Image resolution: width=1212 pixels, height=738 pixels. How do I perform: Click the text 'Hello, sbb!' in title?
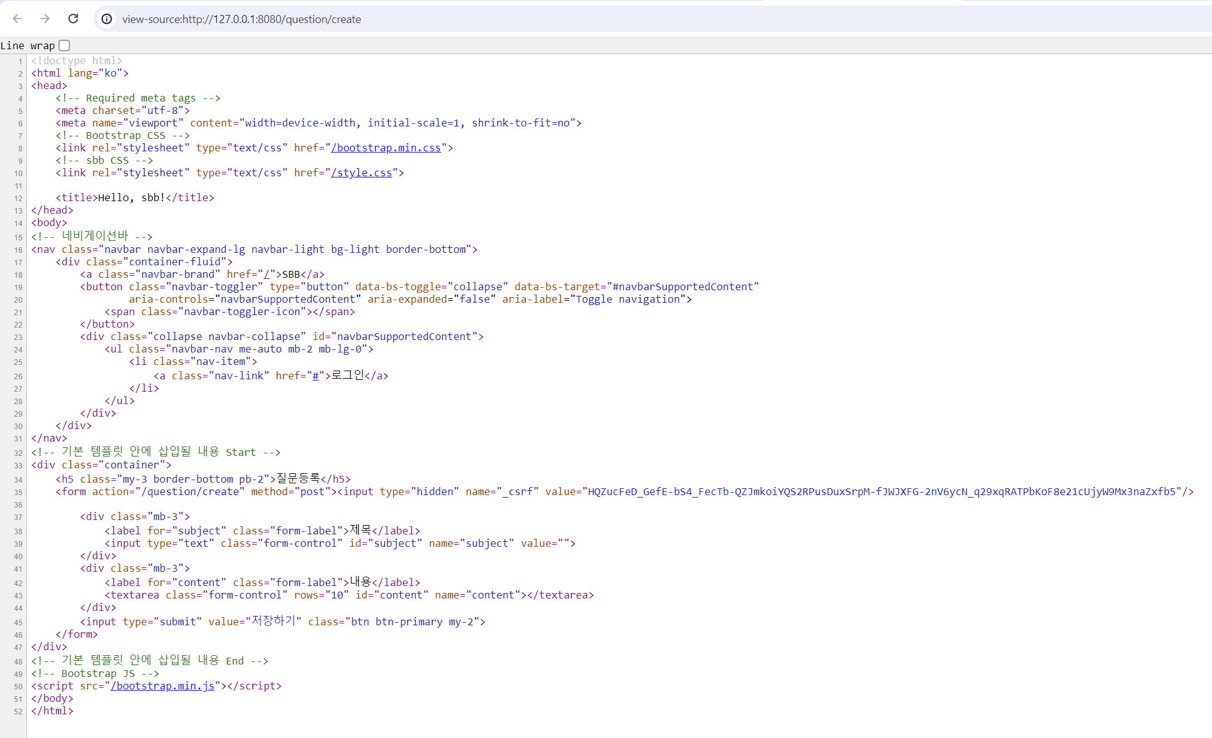[131, 197]
